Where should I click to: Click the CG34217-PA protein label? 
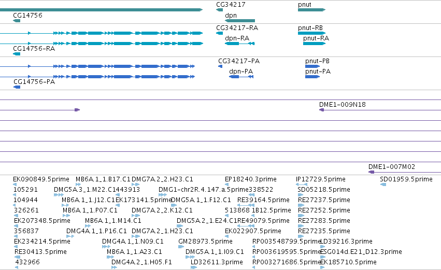239,61
